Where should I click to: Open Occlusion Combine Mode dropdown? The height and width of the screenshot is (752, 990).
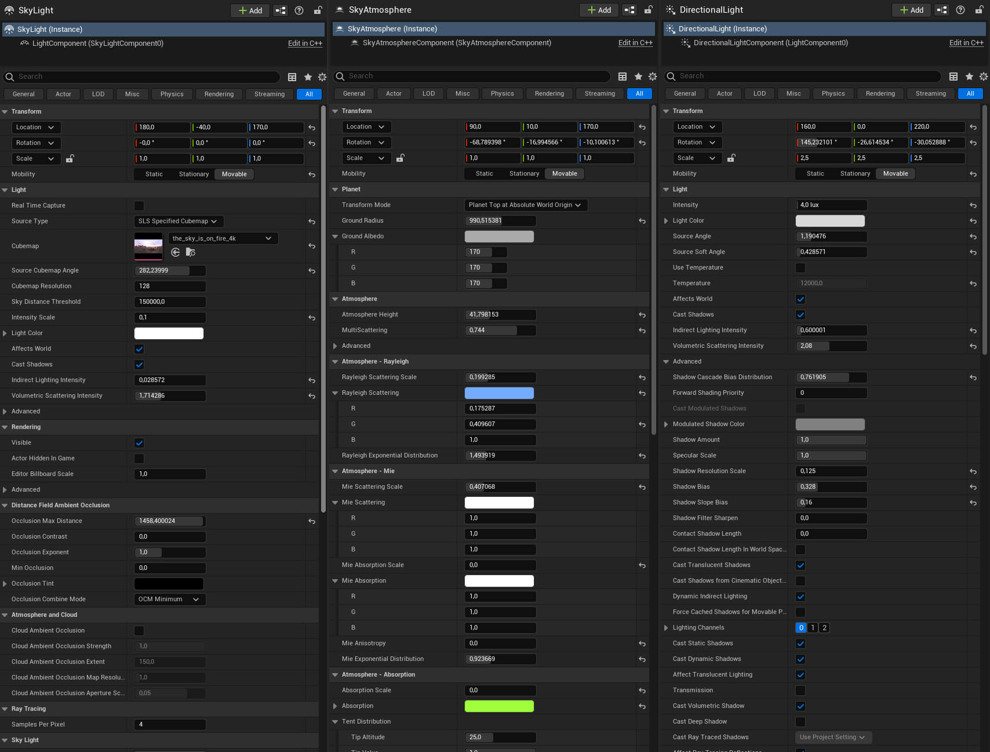click(x=170, y=600)
